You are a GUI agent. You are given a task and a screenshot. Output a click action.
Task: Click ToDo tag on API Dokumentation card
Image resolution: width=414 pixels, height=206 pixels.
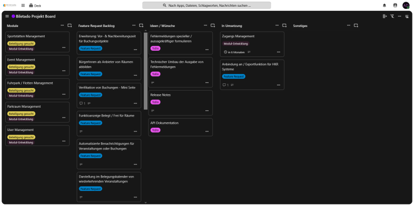156,130
